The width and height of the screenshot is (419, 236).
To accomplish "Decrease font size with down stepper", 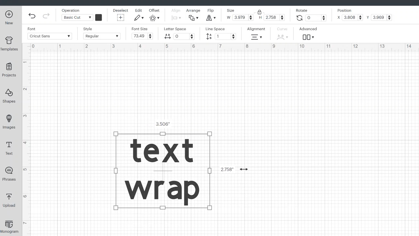I will [x=151, y=38].
